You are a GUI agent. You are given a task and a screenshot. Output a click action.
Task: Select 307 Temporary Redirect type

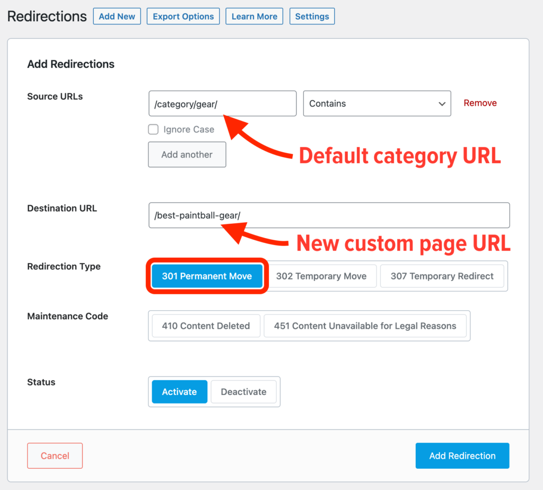point(442,276)
